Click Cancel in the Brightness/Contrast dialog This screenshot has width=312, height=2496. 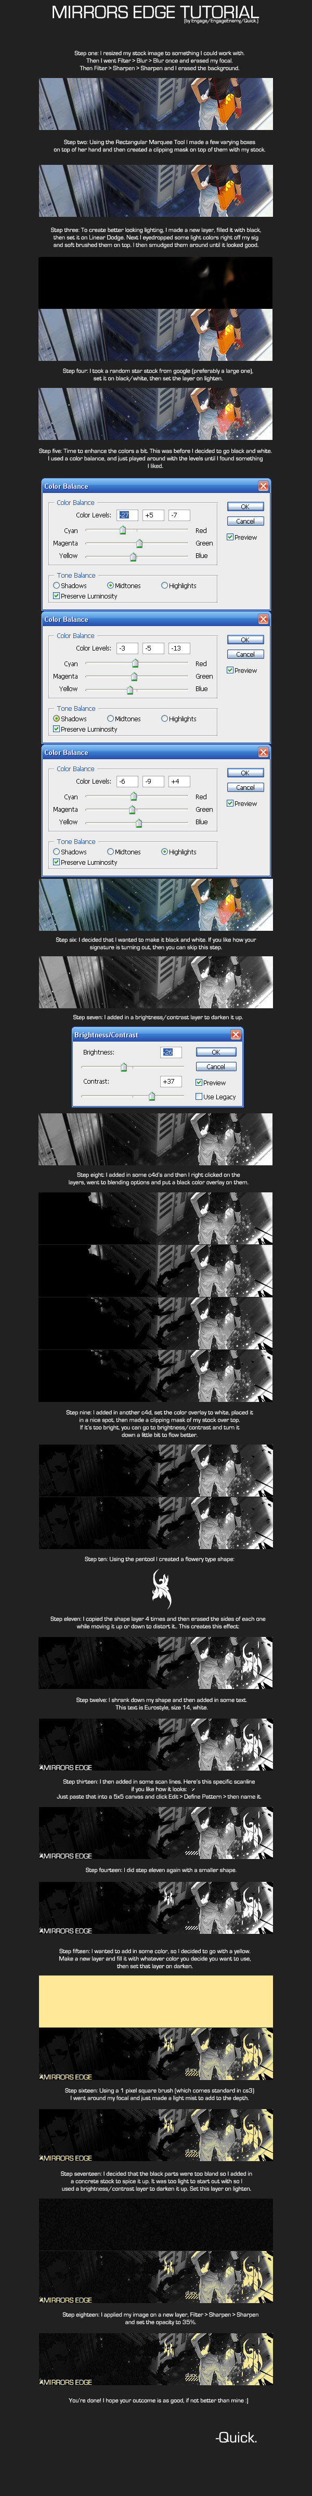216,1066
